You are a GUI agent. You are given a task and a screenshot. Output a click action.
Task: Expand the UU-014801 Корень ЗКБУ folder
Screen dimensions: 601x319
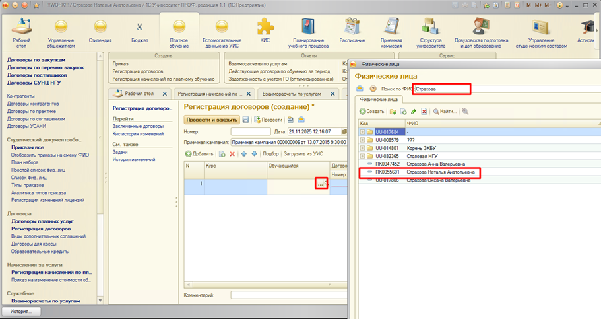tap(363, 149)
